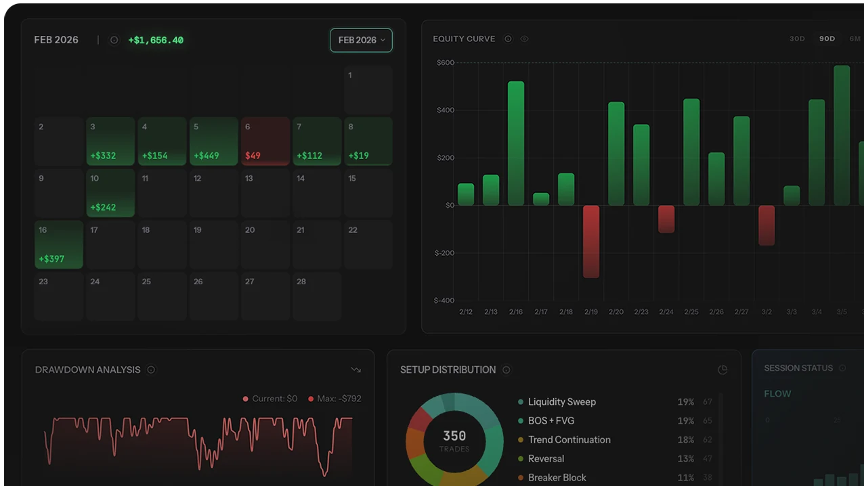
Task: Click the Equity Curve info icon
Action: (x=508, y=39)
